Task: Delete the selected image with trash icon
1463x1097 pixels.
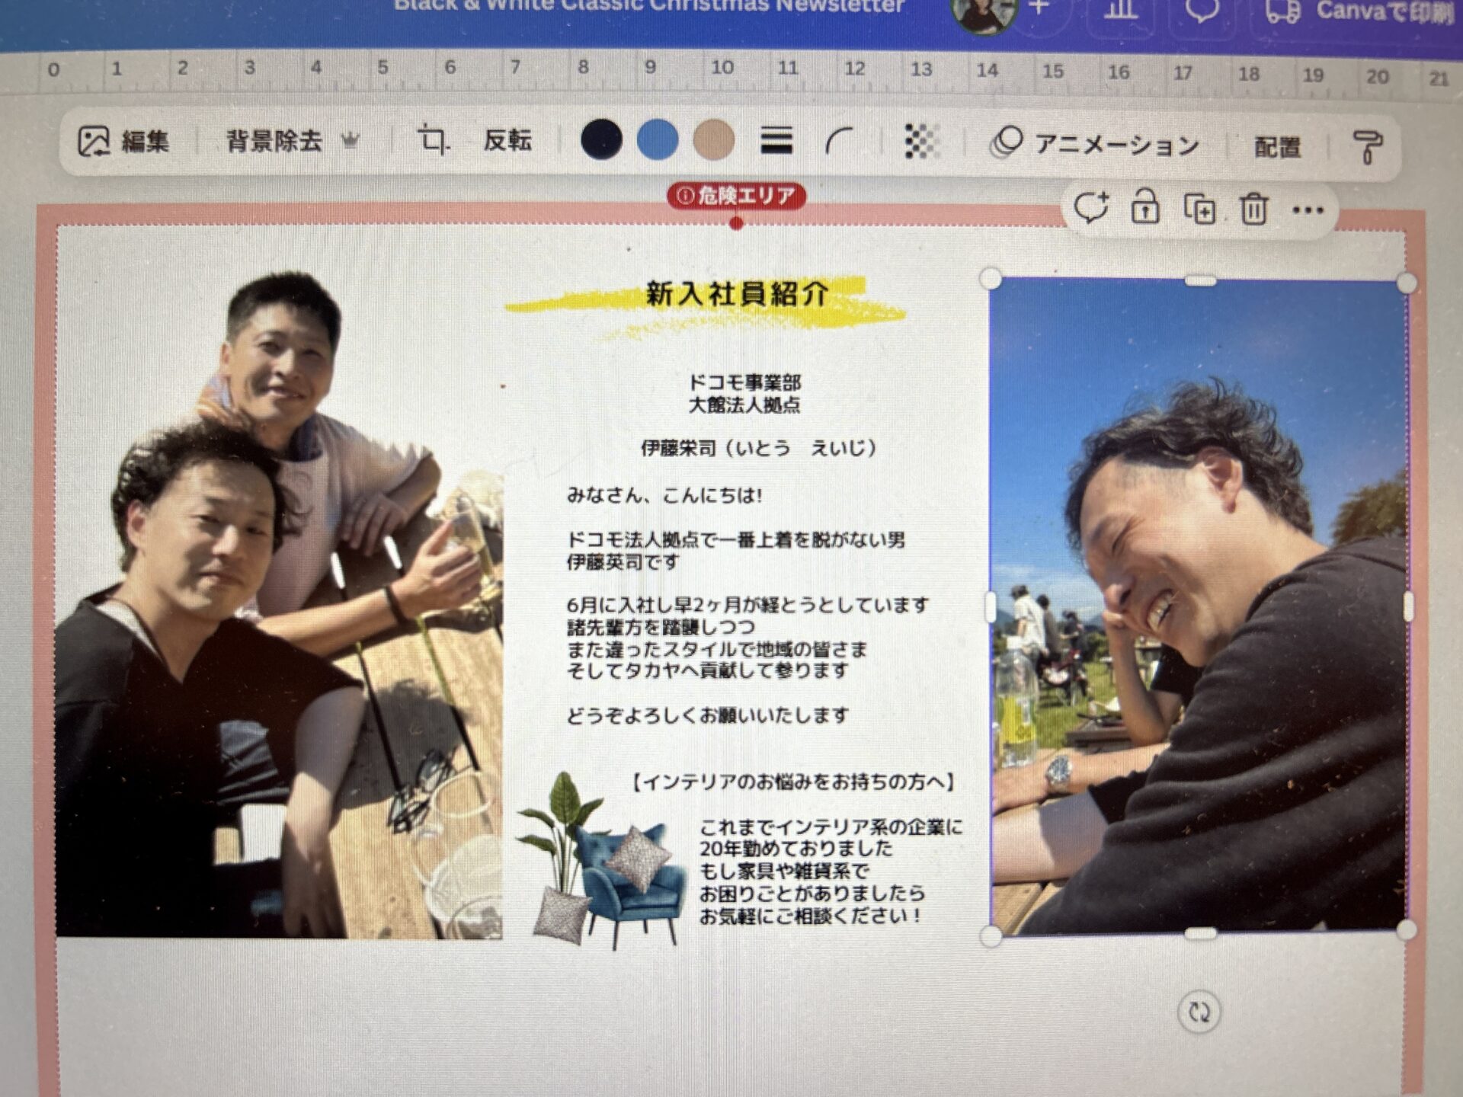Action: [1253, 209]
